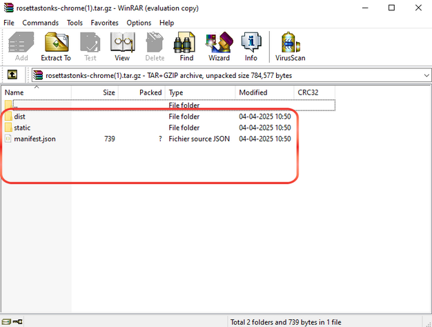432x327 pixels.
Task: Click status text 'Total 2 folders and 739 bytes'
Action: tap(286, 322)
